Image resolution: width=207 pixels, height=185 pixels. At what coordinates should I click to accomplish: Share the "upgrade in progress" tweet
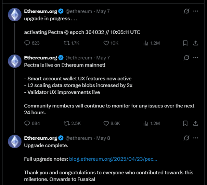coord(195,43)
